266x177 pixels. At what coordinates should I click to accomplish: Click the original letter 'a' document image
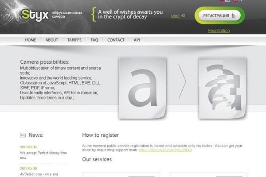pyautogui.click(x=142, y=88)
